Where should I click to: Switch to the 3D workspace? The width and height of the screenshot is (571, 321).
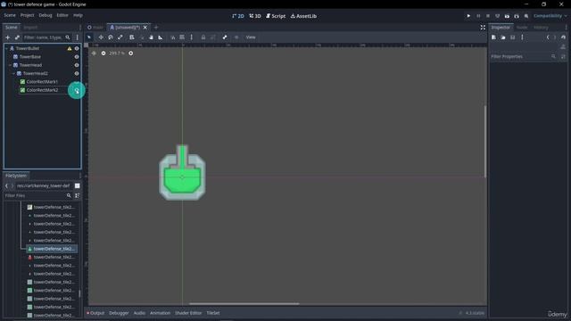click(x=255, y=16)
